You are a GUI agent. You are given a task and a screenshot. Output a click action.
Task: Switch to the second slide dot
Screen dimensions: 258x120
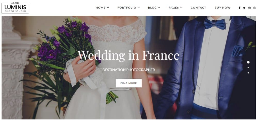248,67
